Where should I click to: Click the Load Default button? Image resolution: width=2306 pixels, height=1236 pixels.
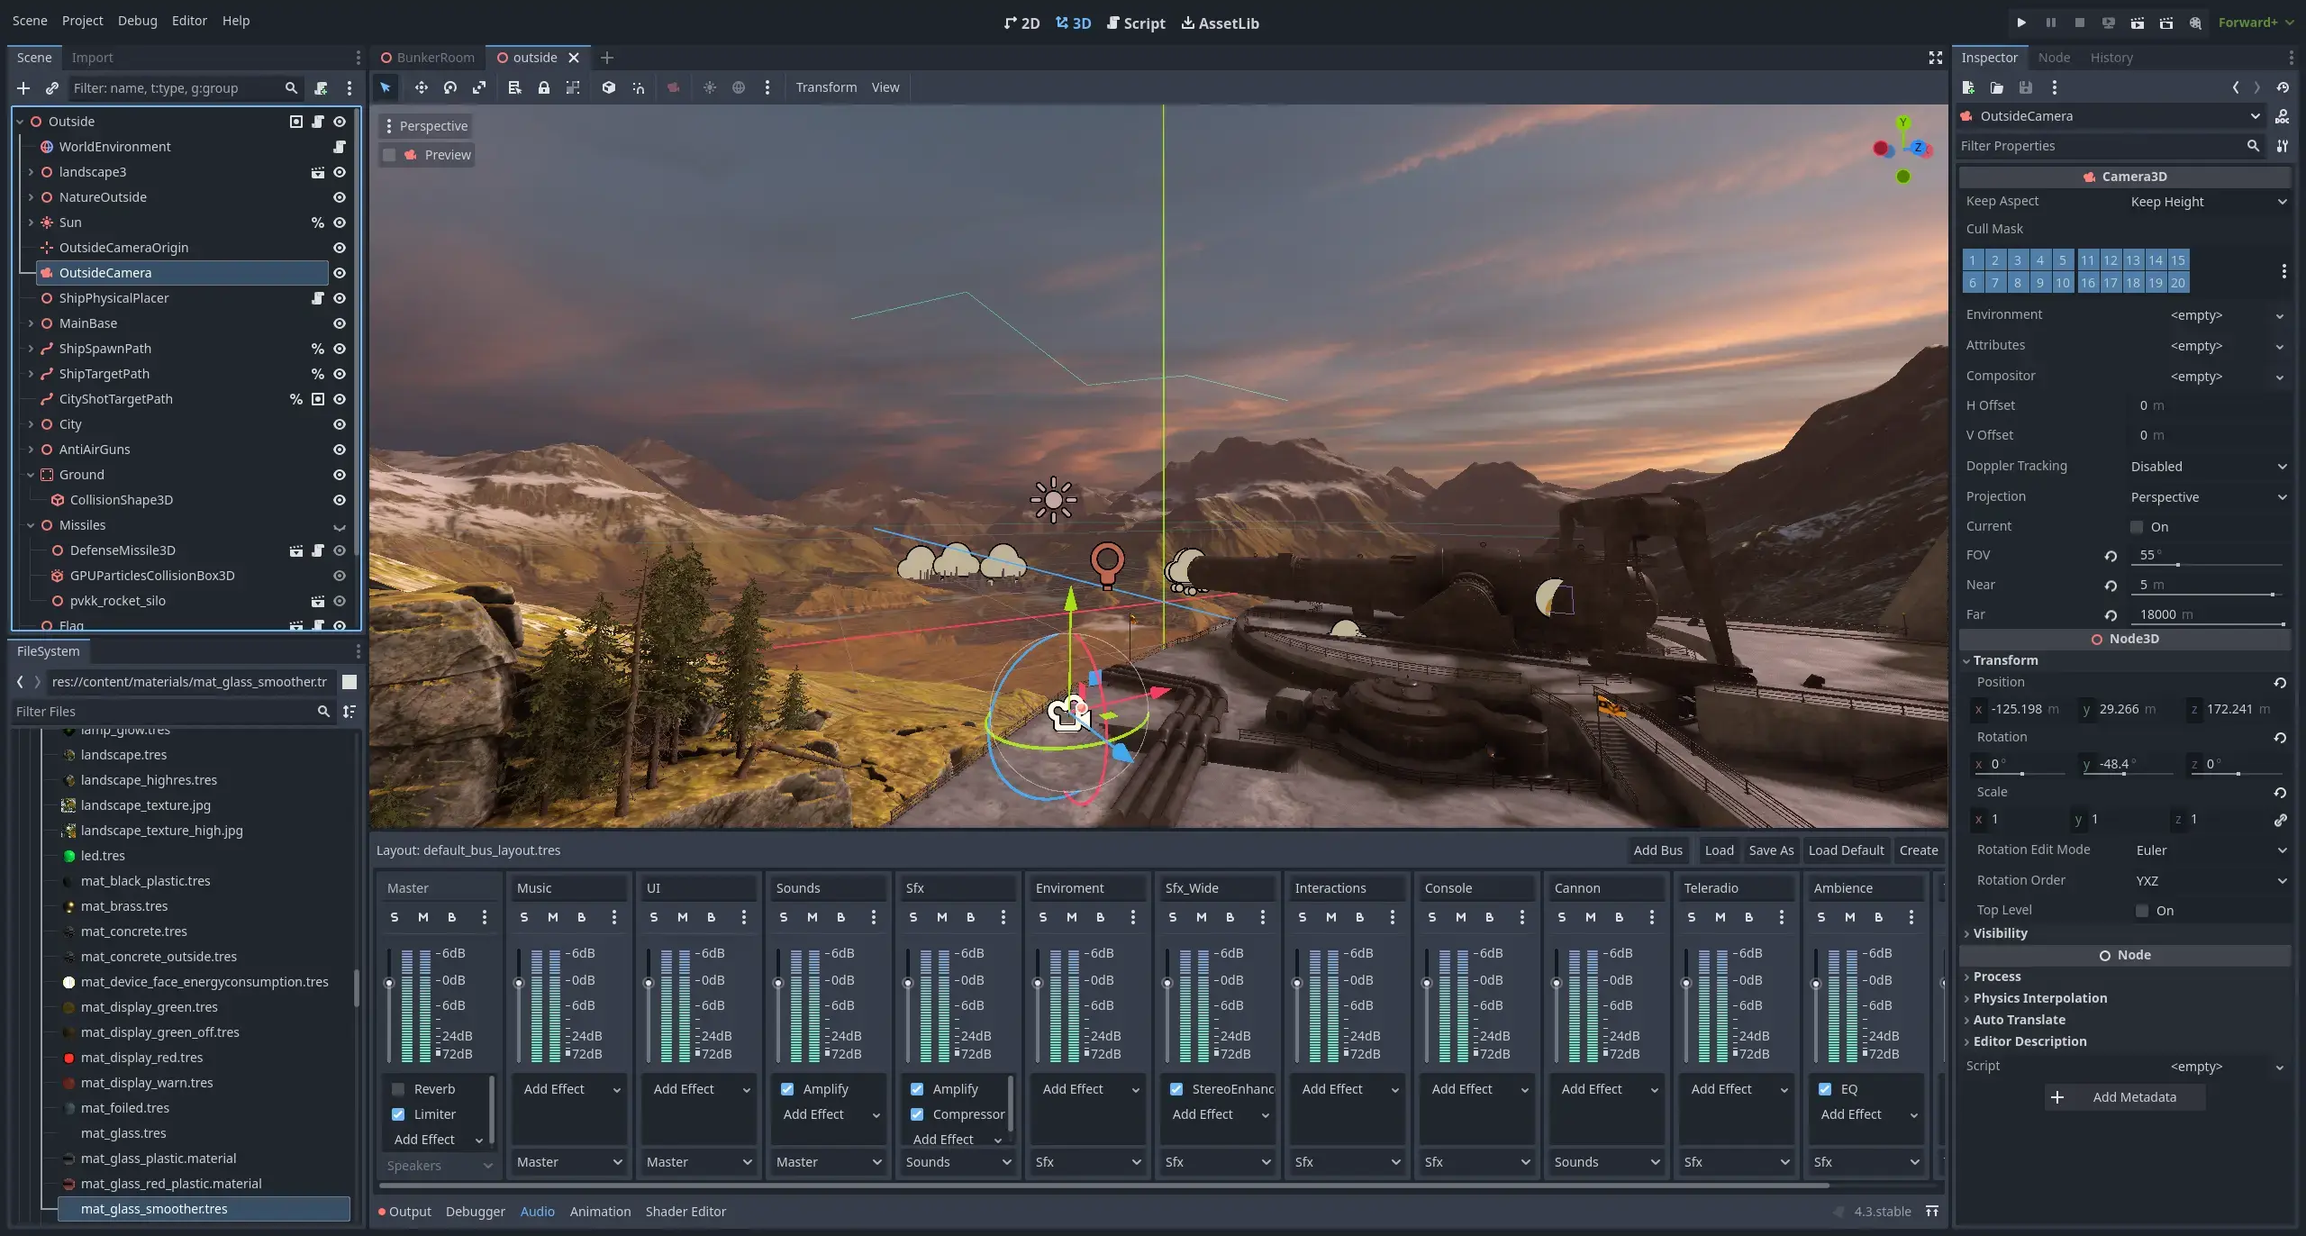[x=1846, y=850]
